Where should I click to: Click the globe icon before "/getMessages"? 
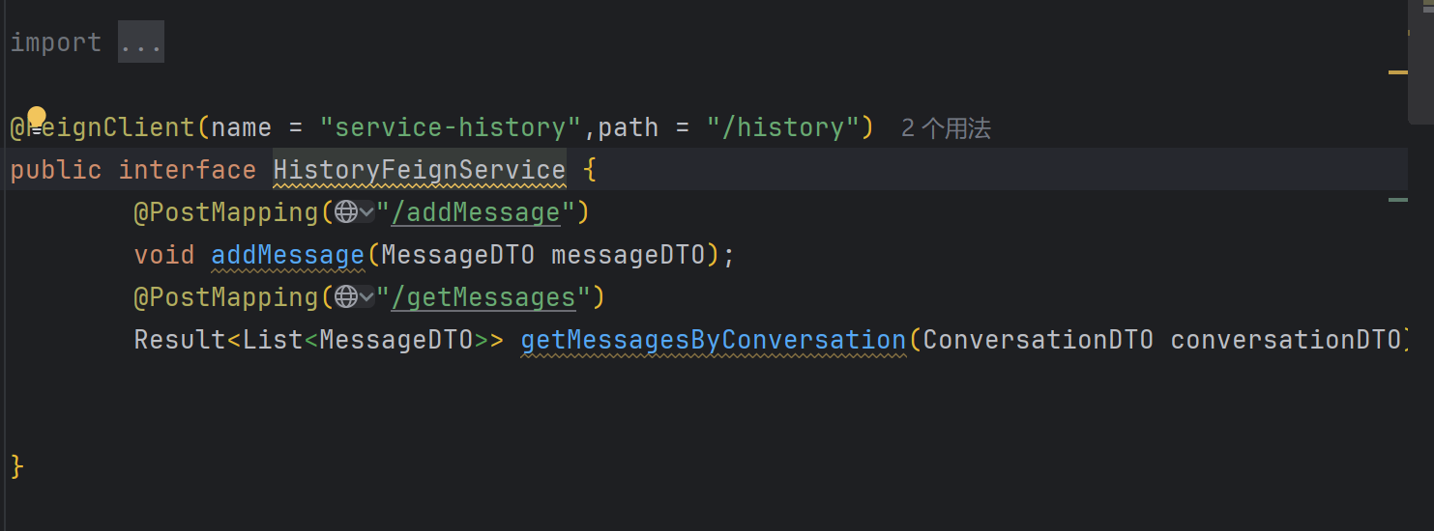coord(346,297)
